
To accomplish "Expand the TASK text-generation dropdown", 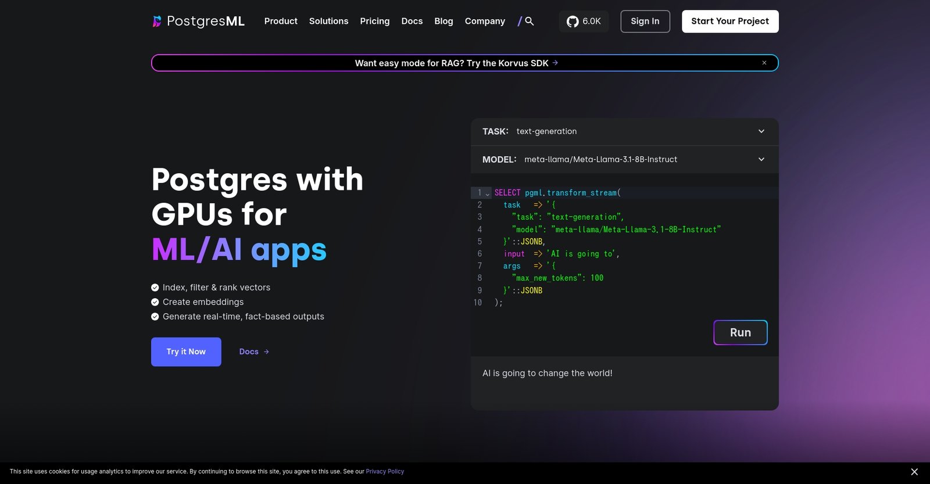I will pos(761,131).
